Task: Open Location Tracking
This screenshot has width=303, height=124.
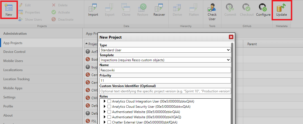Action: coord(41,79)
